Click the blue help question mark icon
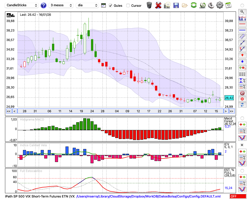This screenshot has width=250, height=200. coord(43,5)
